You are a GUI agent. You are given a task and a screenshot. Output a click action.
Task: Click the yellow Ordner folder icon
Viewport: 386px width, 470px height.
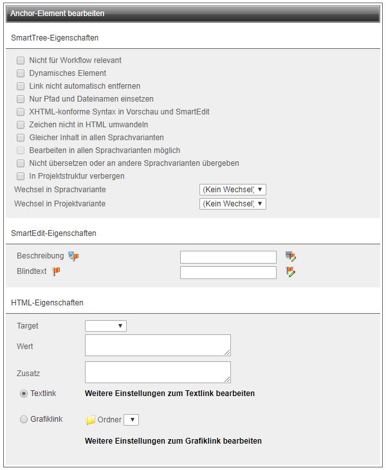89,420
